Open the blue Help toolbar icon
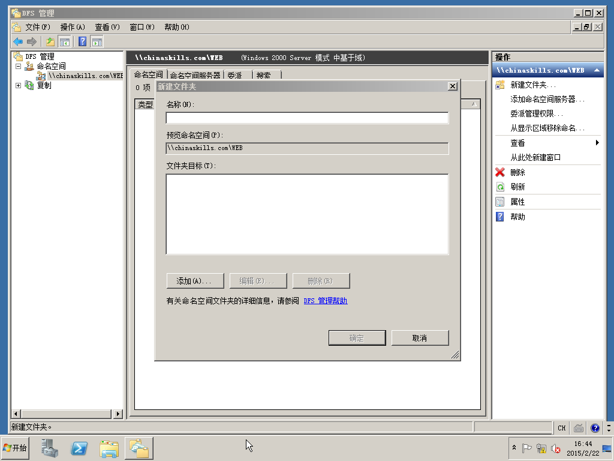The width and height of the screenshot is (614, 461). click(82, 41)
